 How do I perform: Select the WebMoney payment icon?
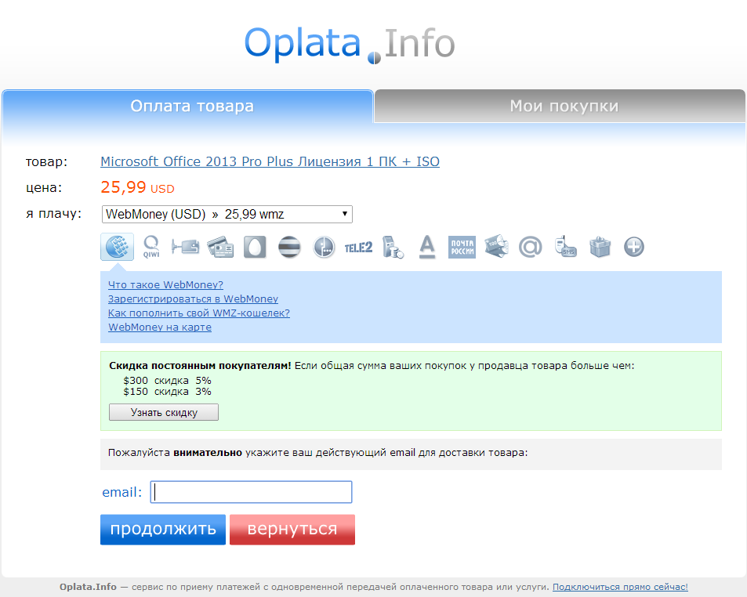118,247
